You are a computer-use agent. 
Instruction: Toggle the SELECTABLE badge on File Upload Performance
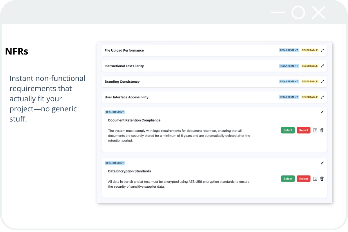(309, 50)
